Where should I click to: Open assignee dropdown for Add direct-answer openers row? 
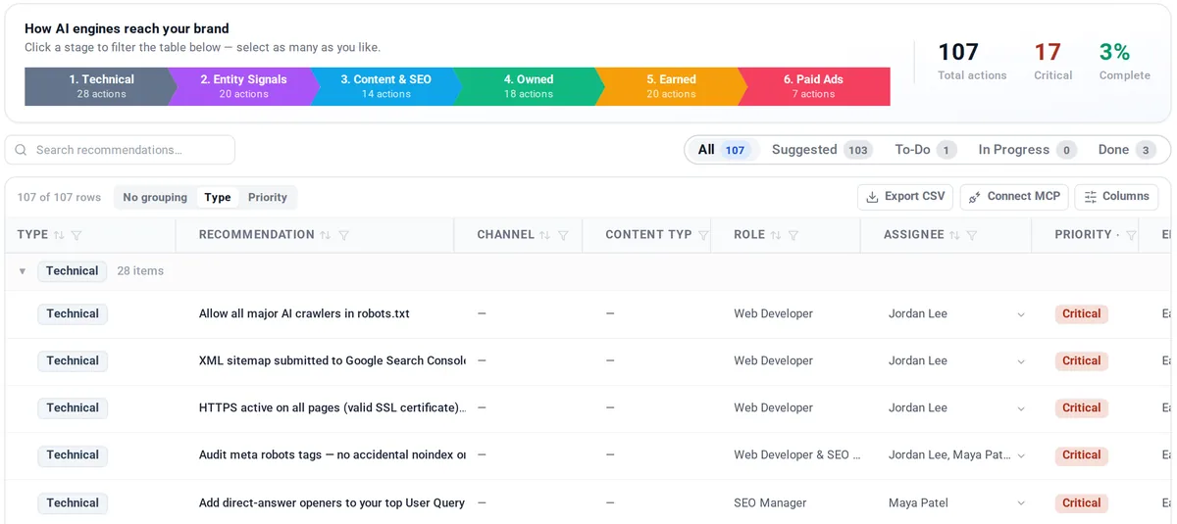tap(1021, 503)
